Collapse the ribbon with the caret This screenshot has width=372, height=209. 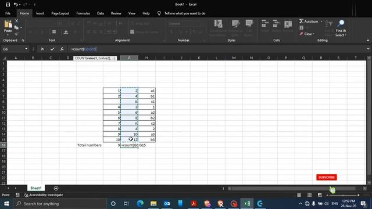368,40
